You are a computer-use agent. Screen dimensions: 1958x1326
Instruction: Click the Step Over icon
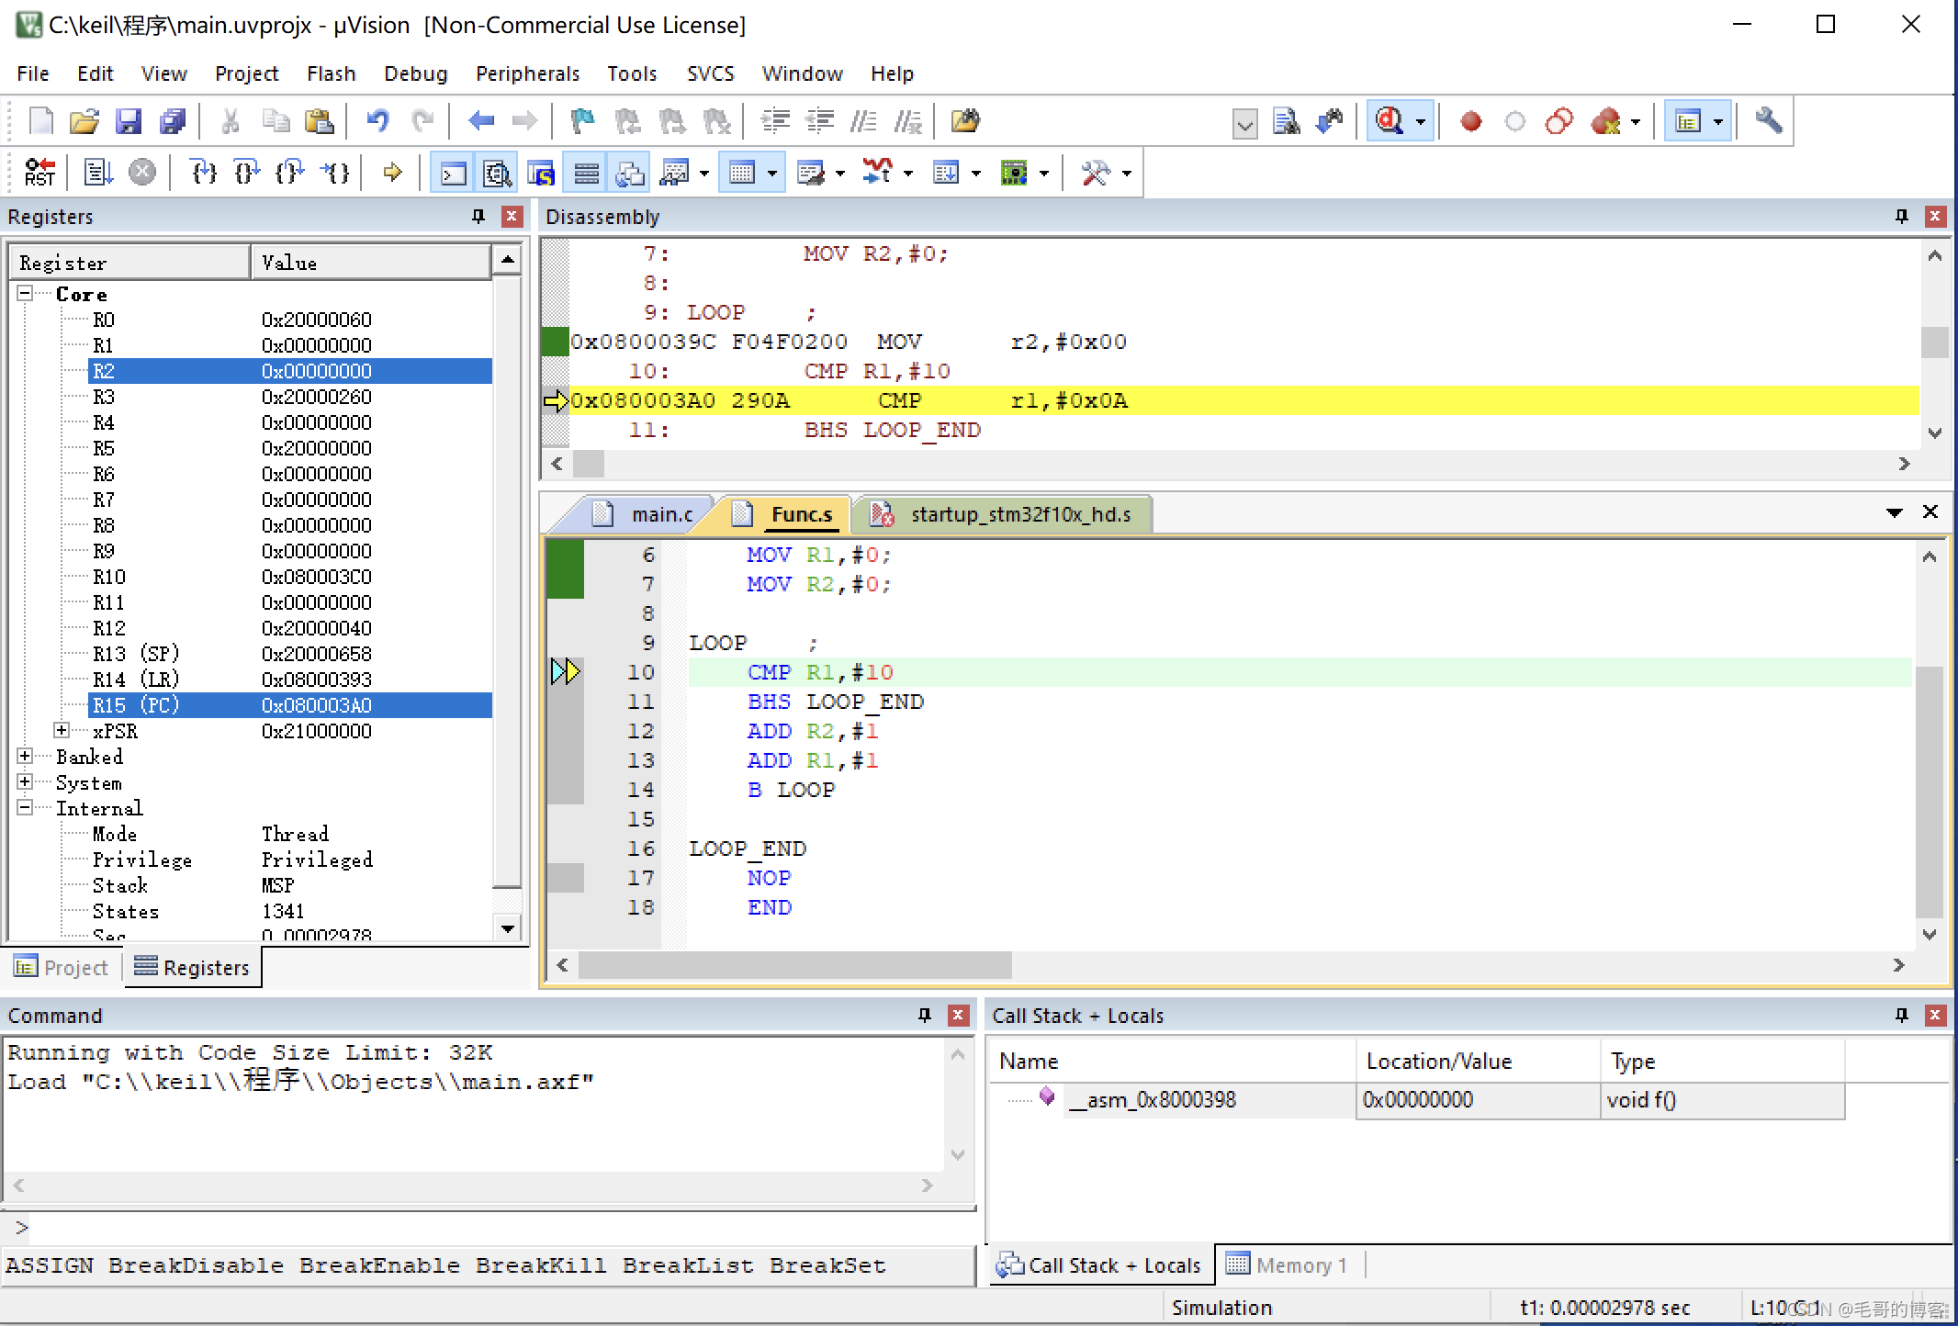[x=246, y=173]
